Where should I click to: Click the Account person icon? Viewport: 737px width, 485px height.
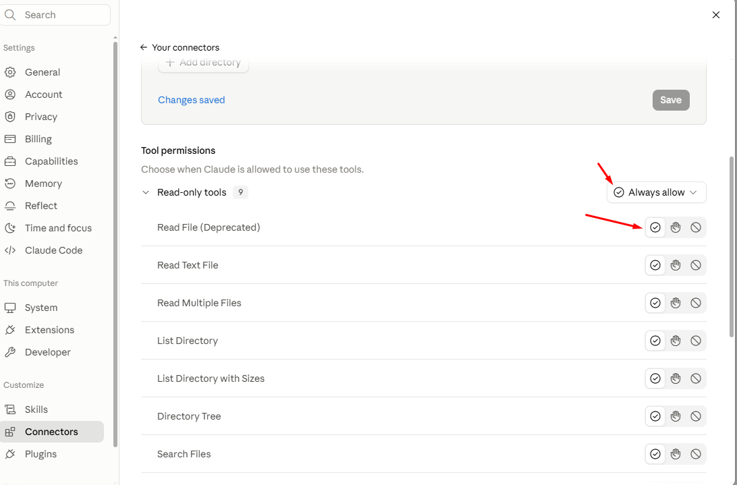click(x=10, y=94)
